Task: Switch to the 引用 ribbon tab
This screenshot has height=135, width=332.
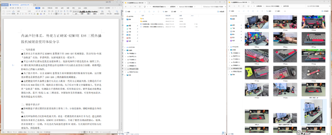Action: tap(56, 8)
